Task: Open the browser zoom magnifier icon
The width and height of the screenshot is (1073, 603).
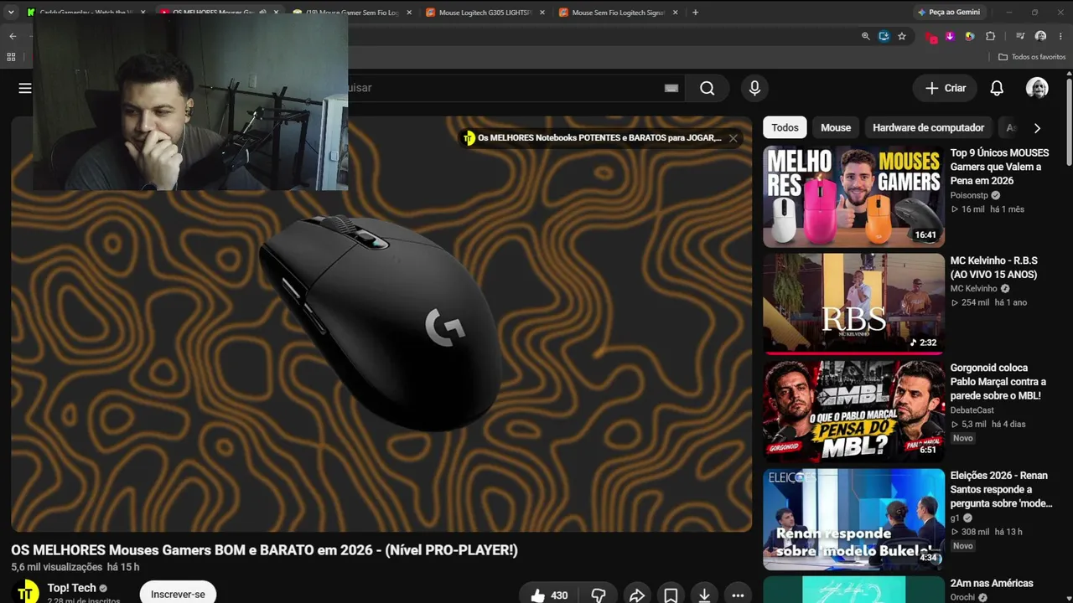Action: click(x=866, y=36)
